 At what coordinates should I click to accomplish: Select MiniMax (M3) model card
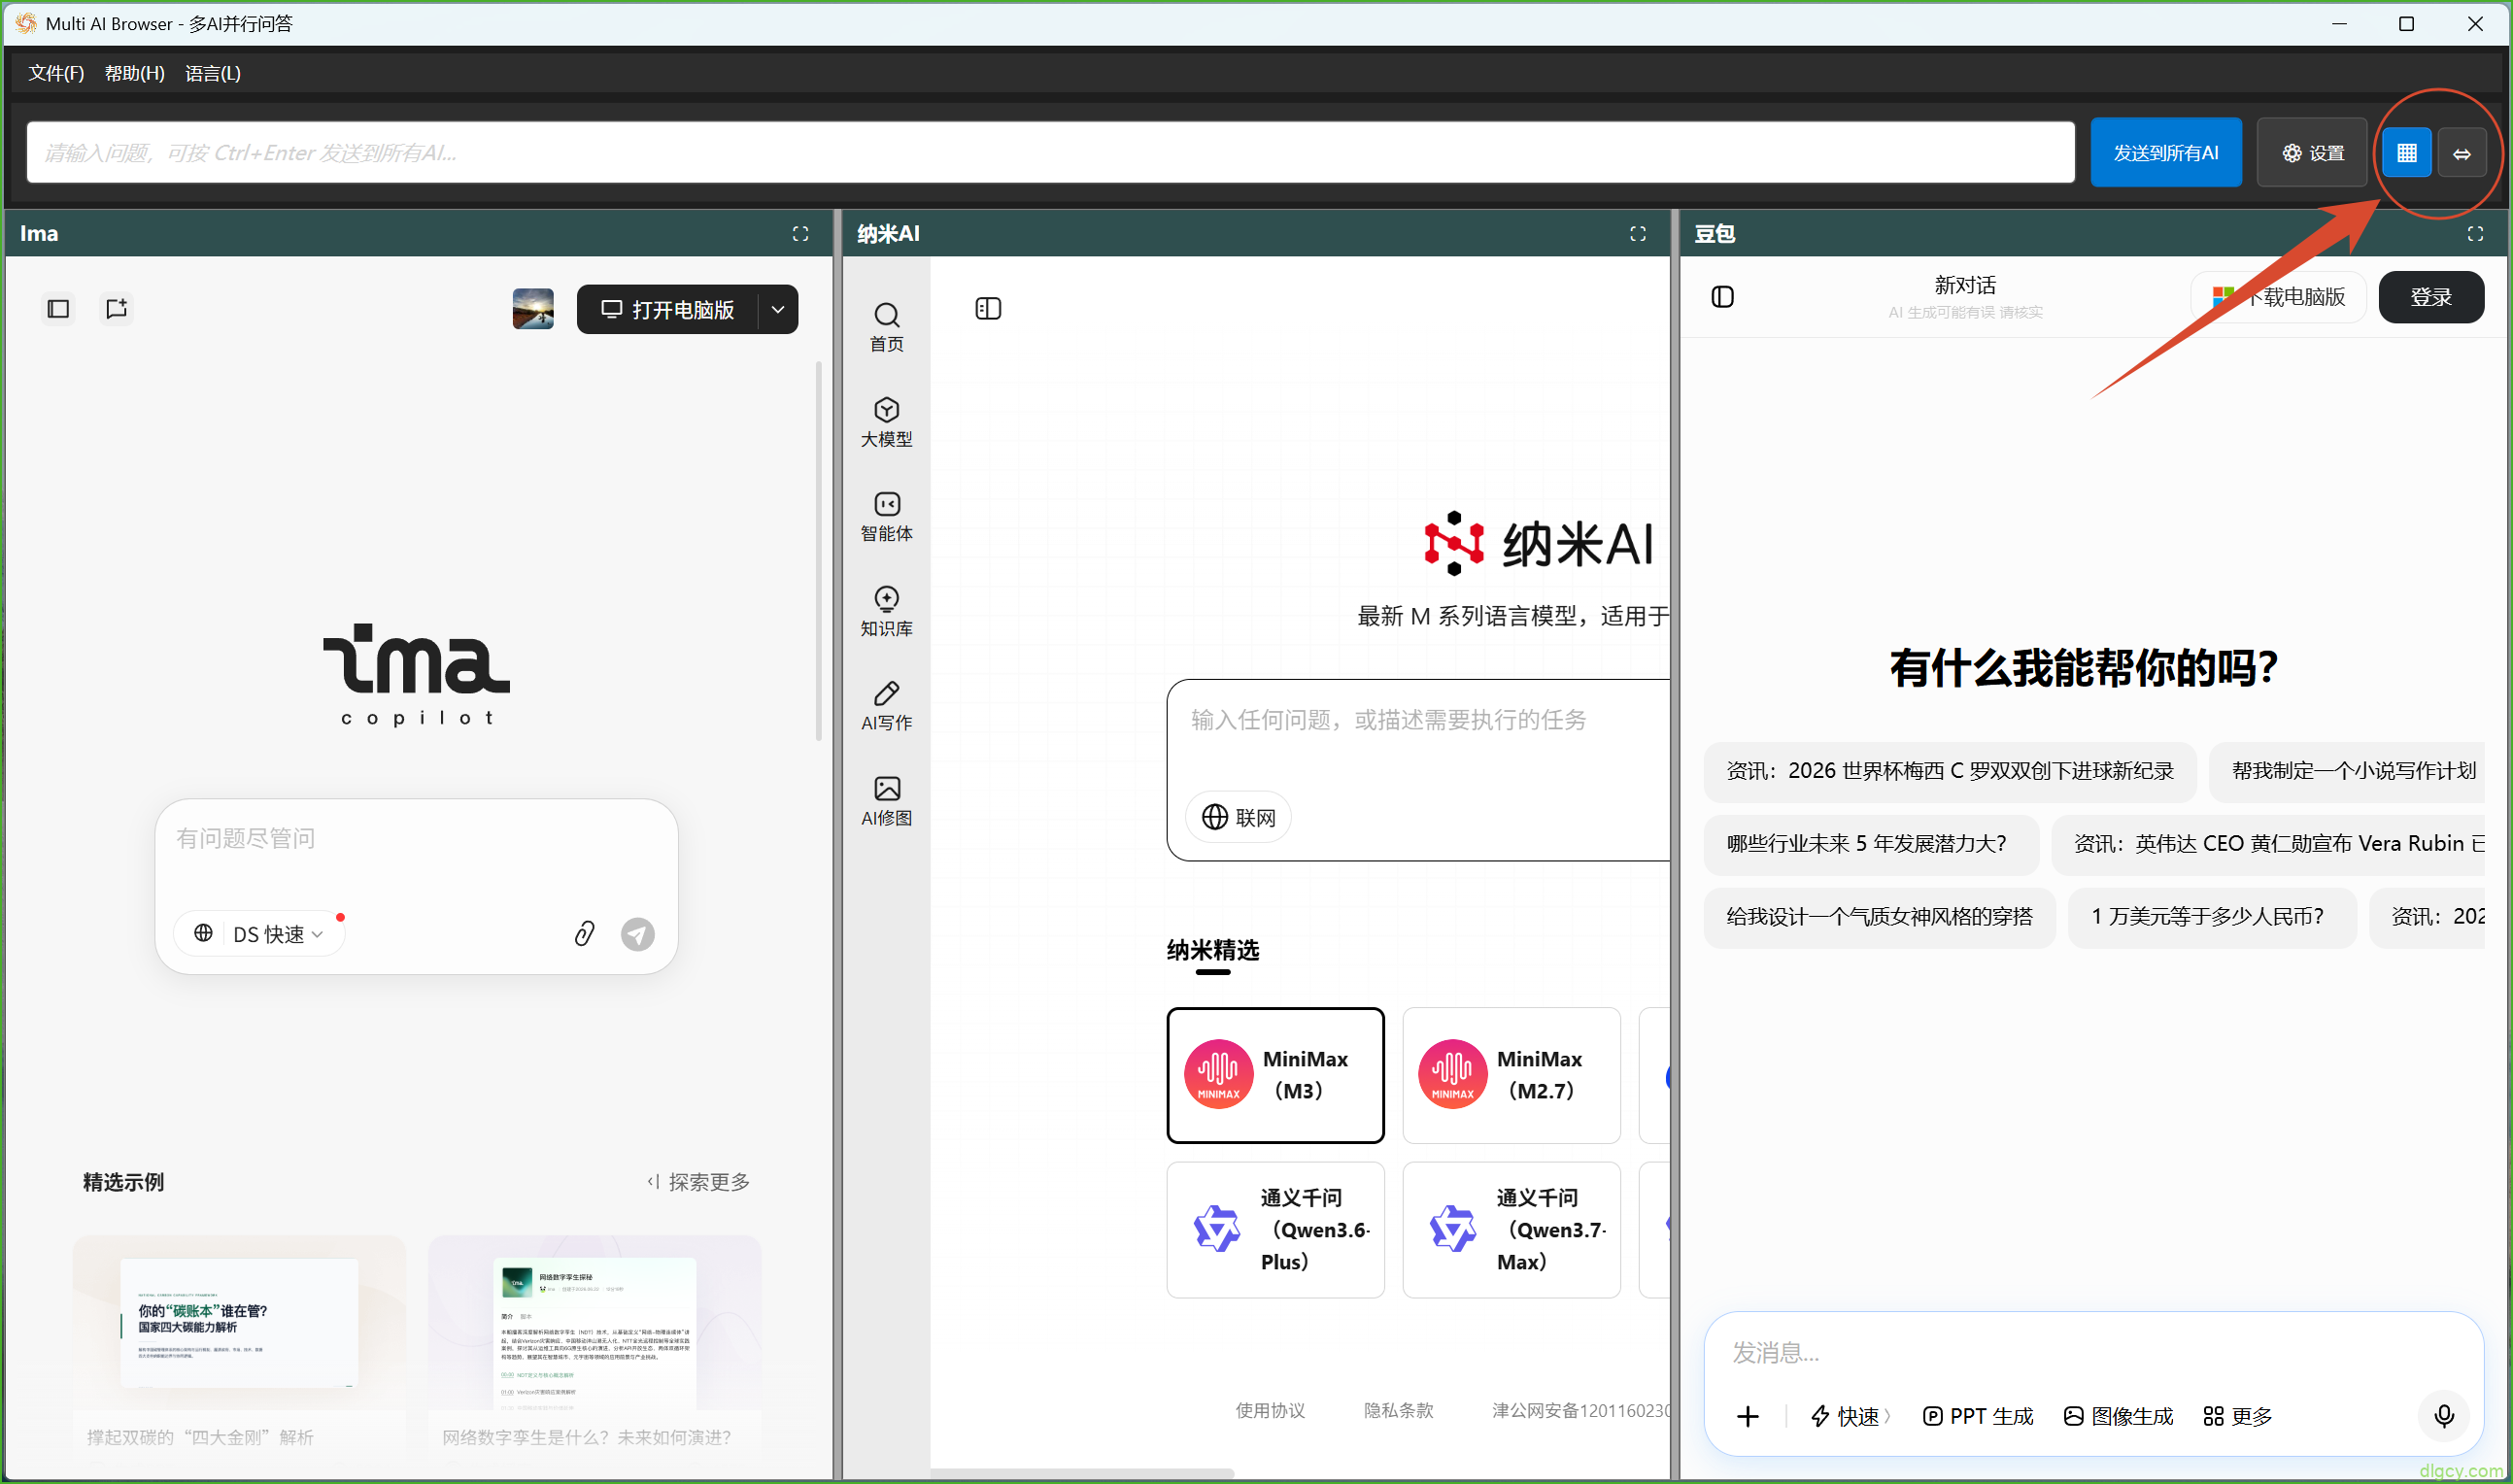(x=1275, y=1075)
